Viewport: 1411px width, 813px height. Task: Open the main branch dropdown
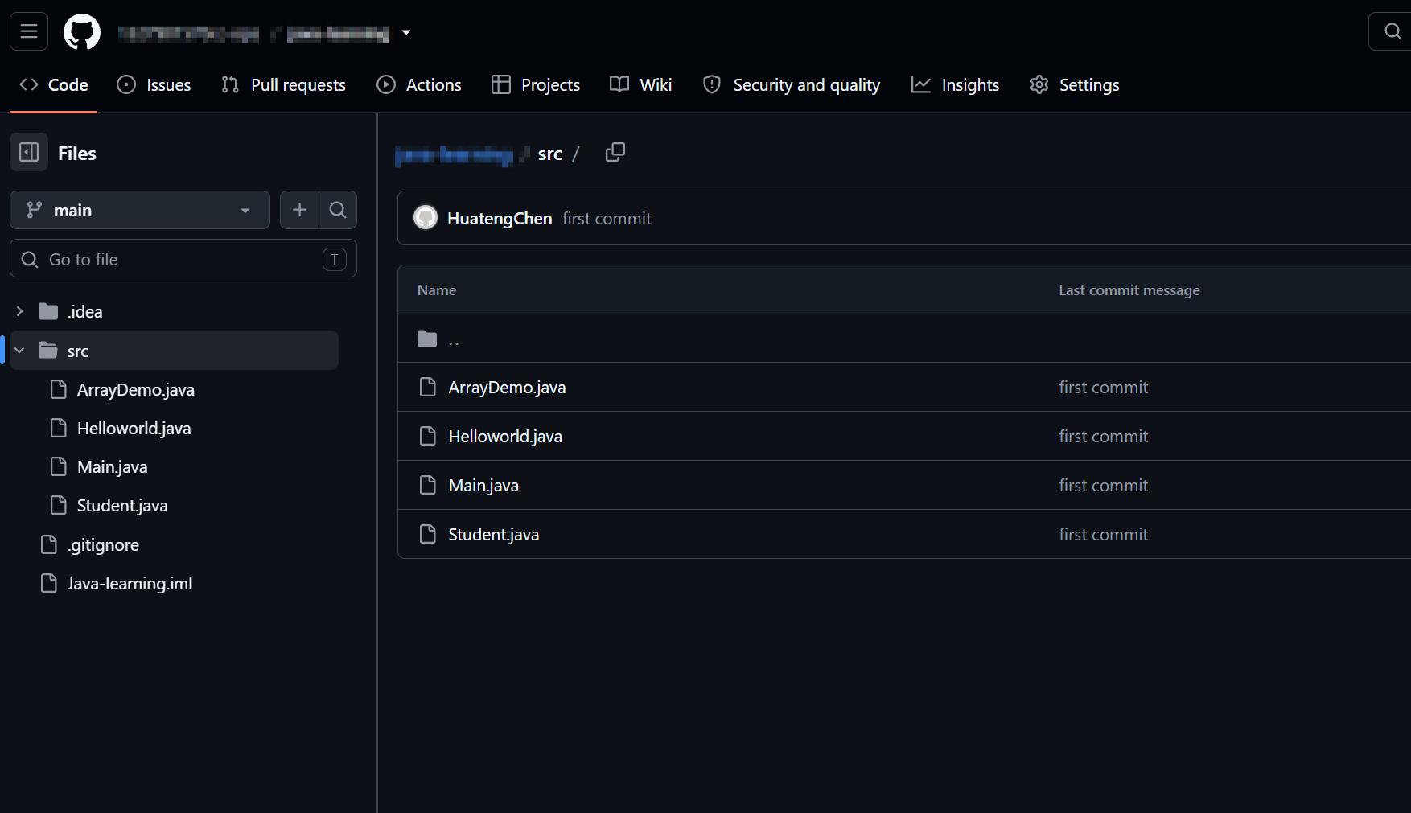pyautogui.click(x=140, y=210)
